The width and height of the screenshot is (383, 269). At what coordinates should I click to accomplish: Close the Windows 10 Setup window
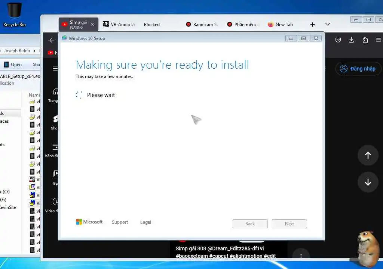point(316,38)
